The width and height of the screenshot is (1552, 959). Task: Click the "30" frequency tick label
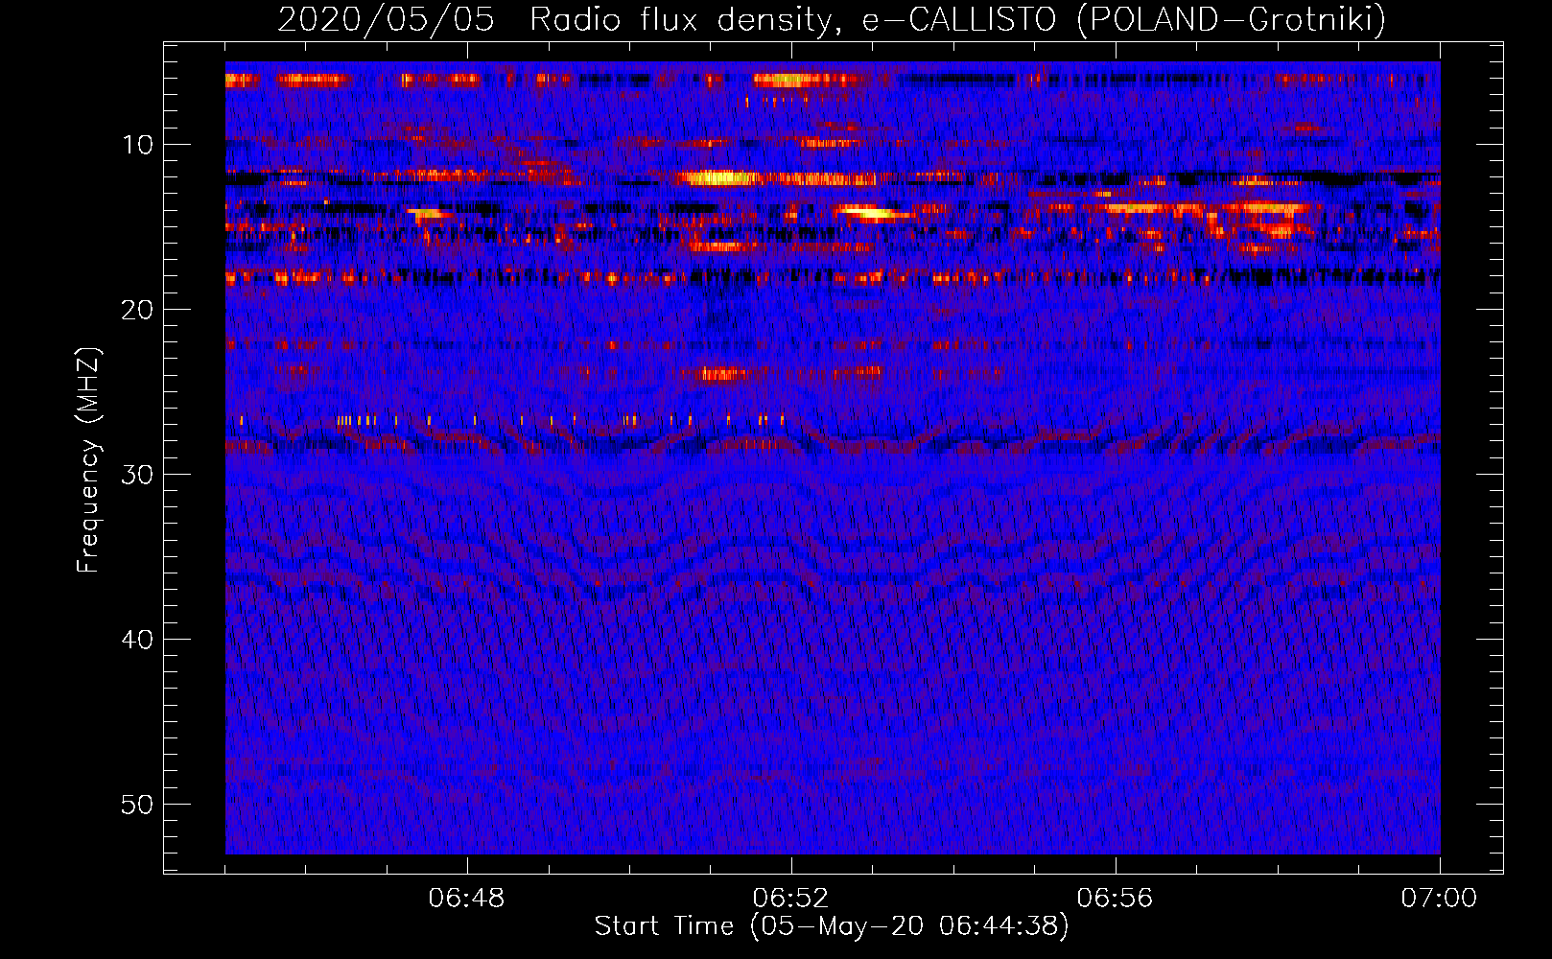[137, 475]
